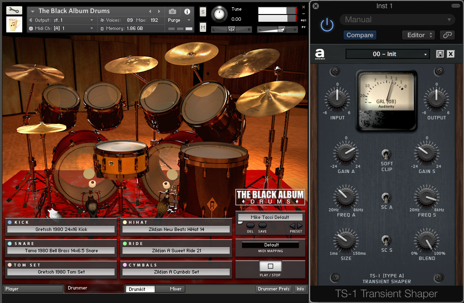Viewport: 464px width, 303px height.
Task: Close the Inst 1 plugin window
Action: (316, 6)
